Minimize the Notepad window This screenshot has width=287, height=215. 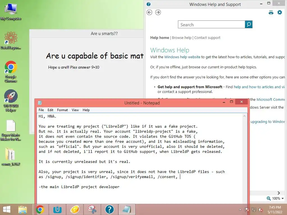pos(224,102)
